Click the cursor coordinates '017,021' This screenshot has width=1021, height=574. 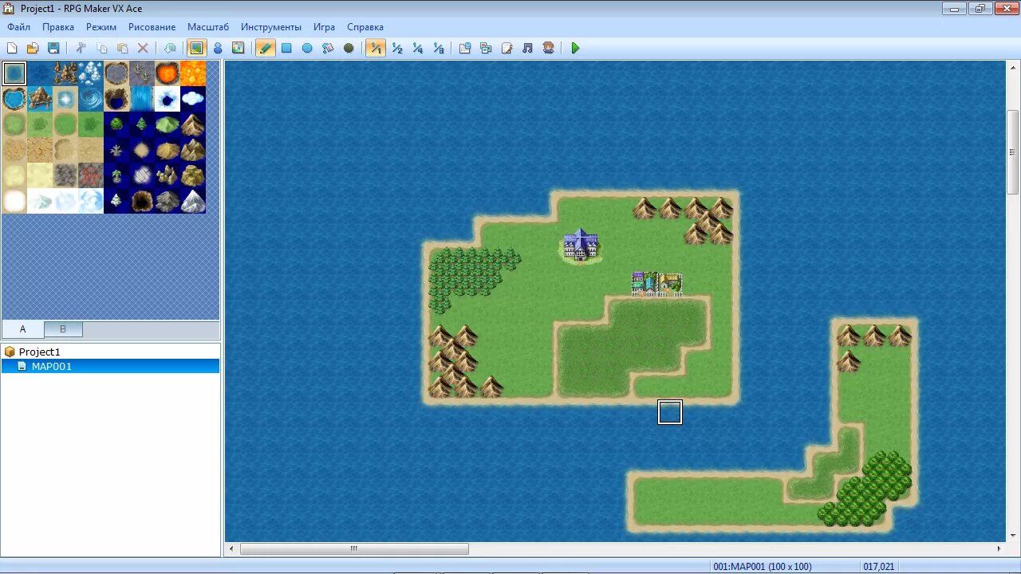[878, 567]
